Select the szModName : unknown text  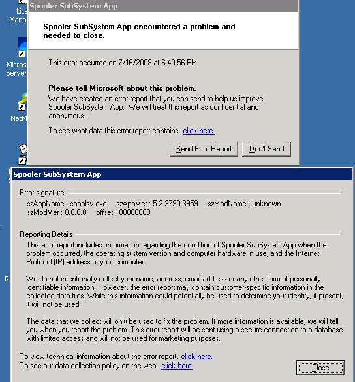pos(244,204)
